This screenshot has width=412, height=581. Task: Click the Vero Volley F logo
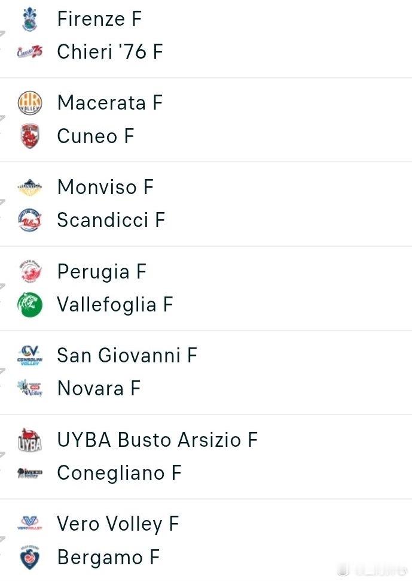pyautogui.click(x=29, y=524)
